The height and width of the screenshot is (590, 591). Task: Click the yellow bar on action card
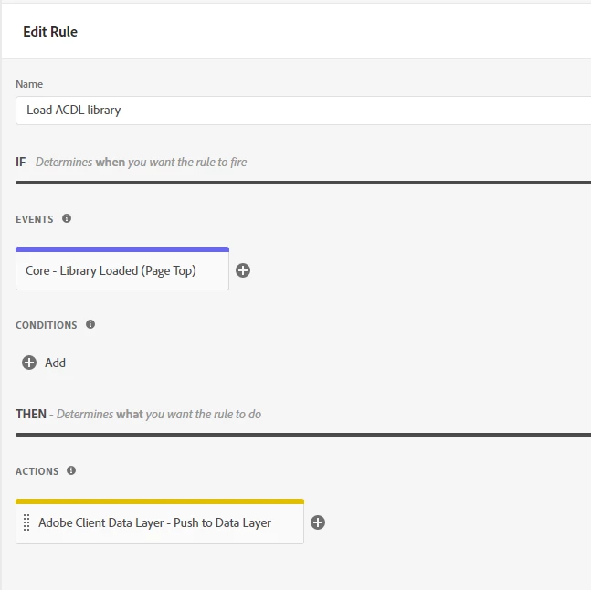pyautogui.click(x=160, y=501)
